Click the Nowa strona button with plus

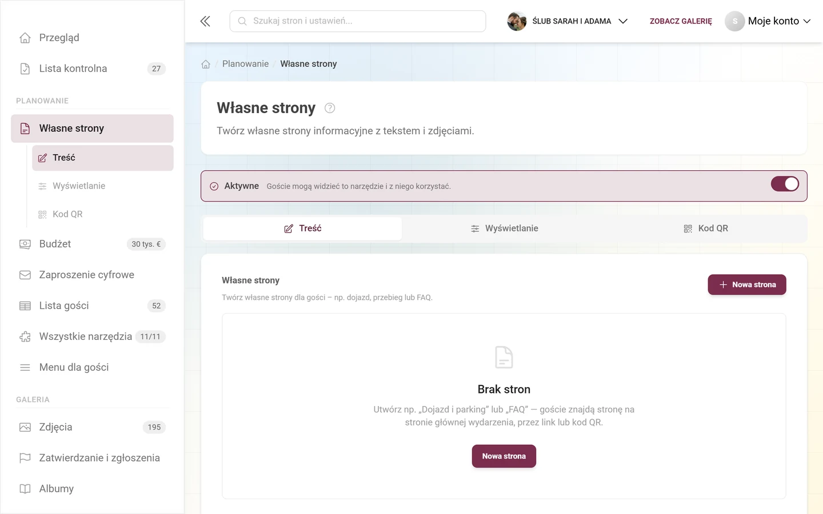(x=747, y=284)
